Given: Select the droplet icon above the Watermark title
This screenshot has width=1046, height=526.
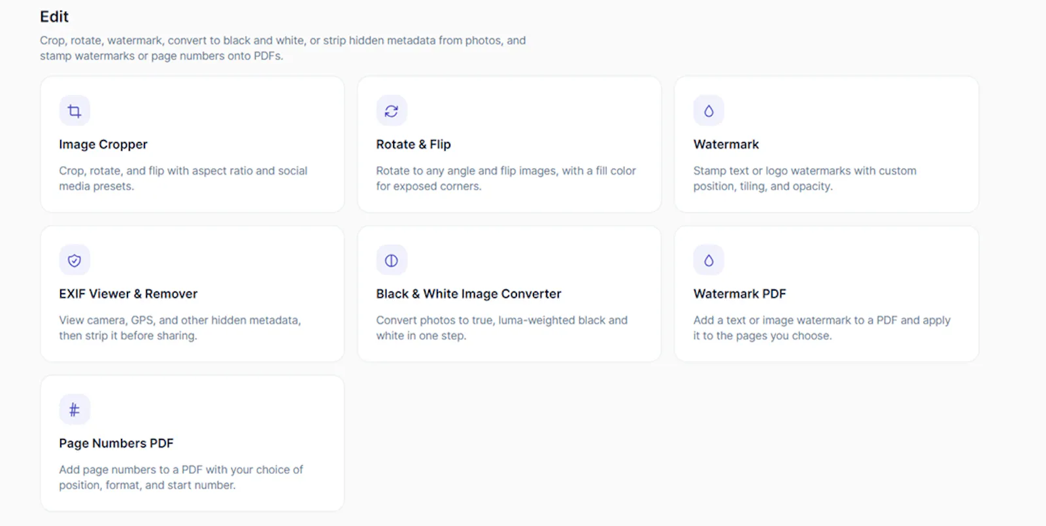Looking at the screenshot, I should [x=709, y=111].
